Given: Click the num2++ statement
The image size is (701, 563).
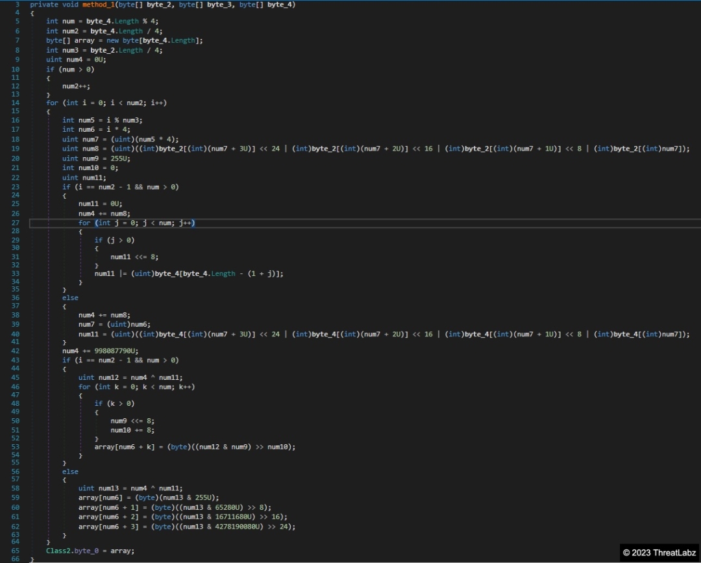Looking at the screenshot, I should (x=77, y=86).
